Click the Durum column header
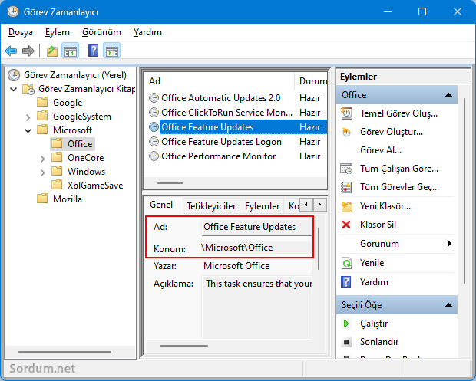Viewport: 476px width, 381px height. point(312,81)
